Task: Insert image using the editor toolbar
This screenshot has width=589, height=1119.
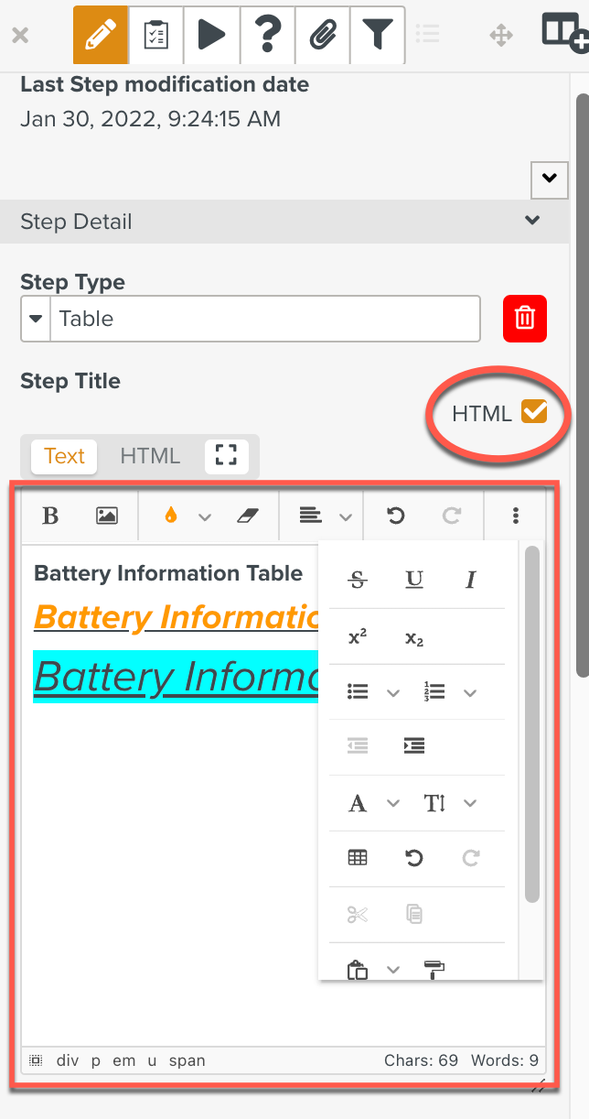Action: (107, 516)
